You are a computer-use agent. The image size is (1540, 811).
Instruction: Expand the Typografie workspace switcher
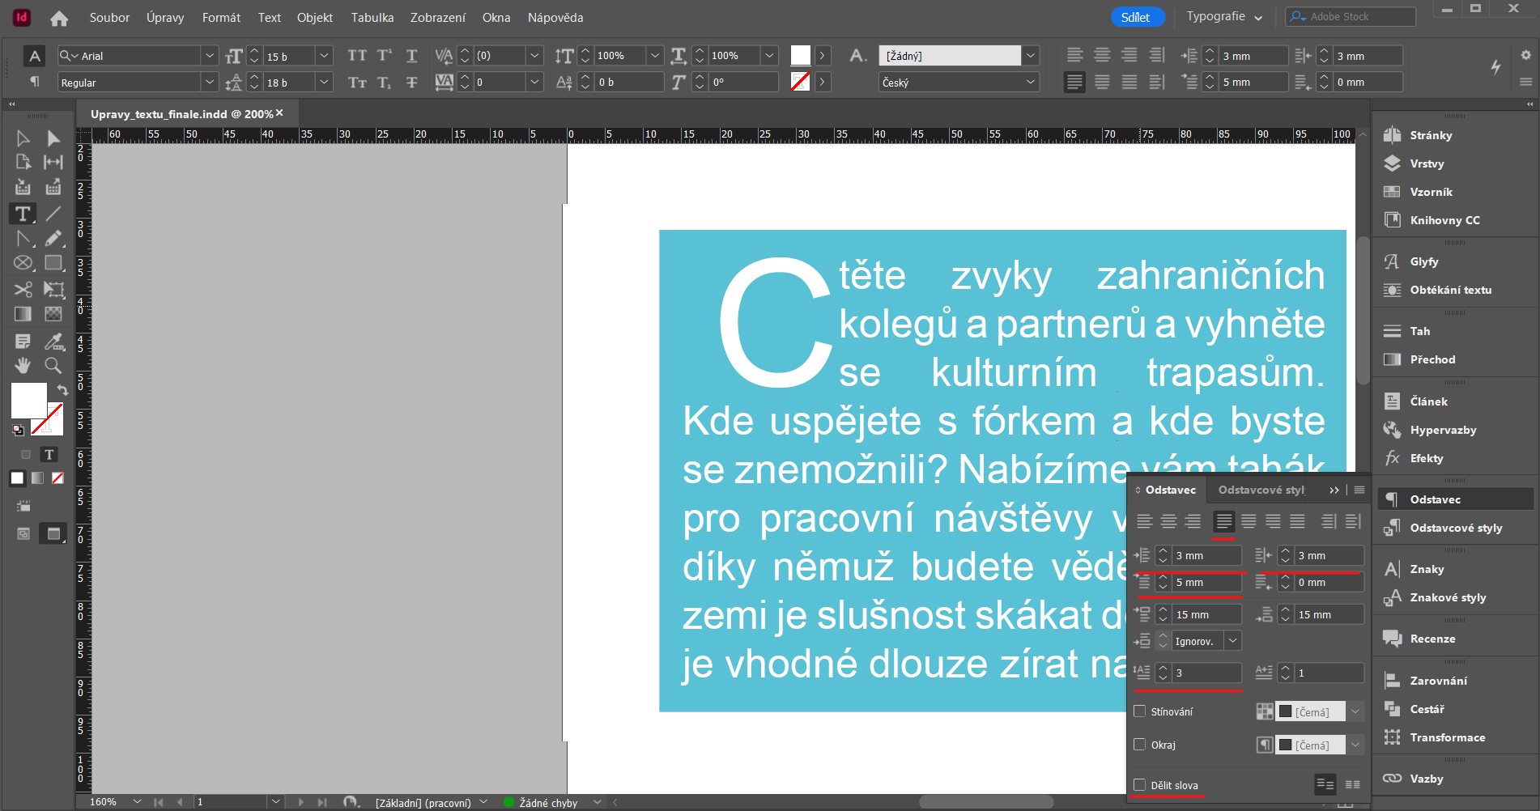[x=1258, y=16]
